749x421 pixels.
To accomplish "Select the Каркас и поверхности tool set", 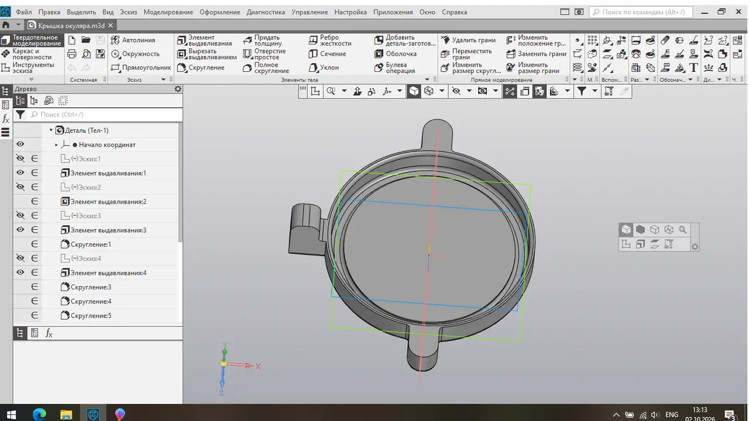I will point(30,54).
